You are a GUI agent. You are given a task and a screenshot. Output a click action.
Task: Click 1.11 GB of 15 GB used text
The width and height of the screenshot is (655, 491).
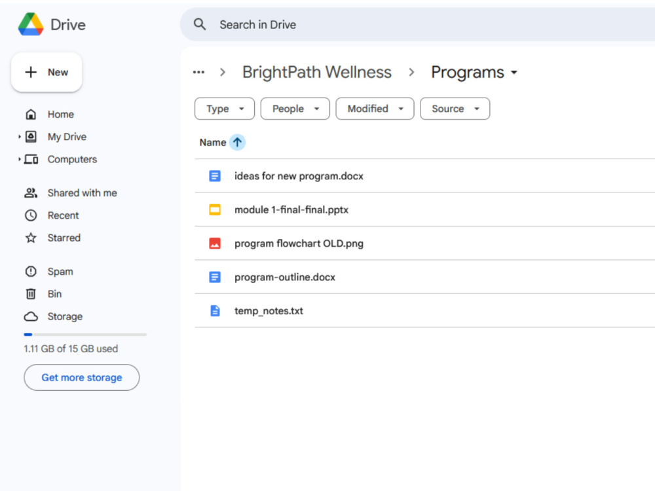point(71,349)
